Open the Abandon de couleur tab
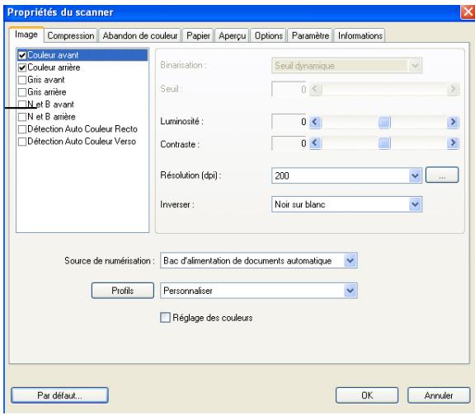475x415 pixels. pyautogui.click(x=140, y=35)
